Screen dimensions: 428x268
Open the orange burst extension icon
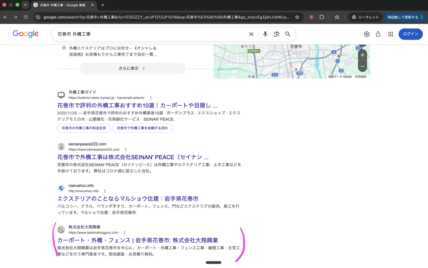(x=311, y=17)
